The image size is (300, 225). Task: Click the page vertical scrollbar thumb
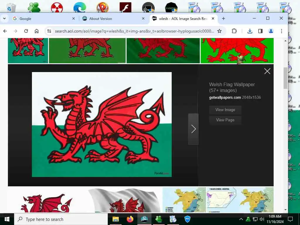tap(285, 78)
